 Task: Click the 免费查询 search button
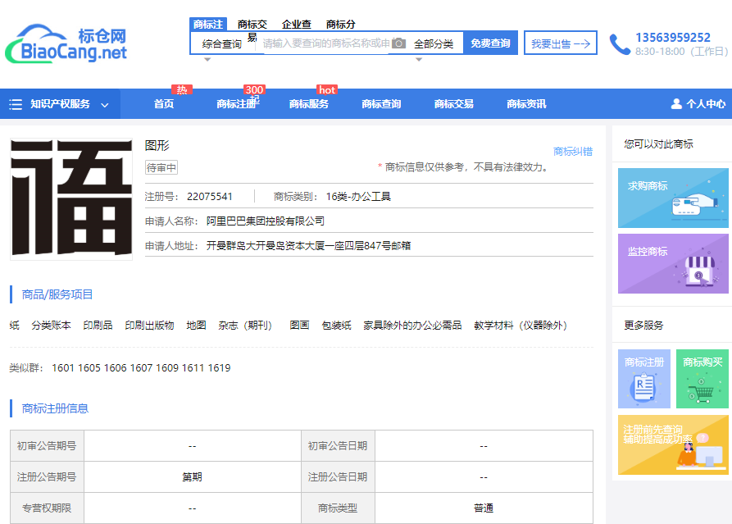coord(490,43)
